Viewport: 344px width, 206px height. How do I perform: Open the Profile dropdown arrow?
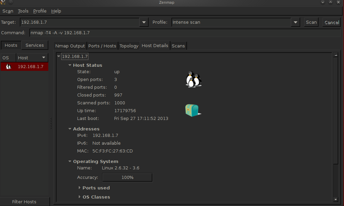tap(295, 22)
